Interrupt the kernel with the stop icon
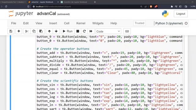Image resolution: width=196 pixels, height=110 pixels. click(77, 31)
